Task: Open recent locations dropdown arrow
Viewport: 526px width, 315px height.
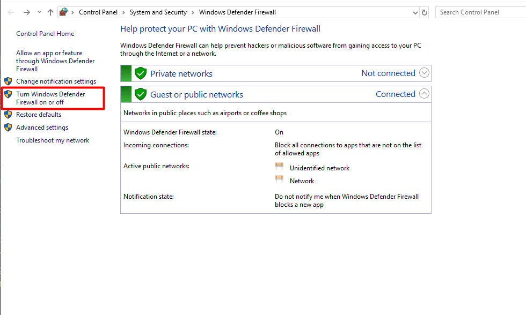Action: 39,12
